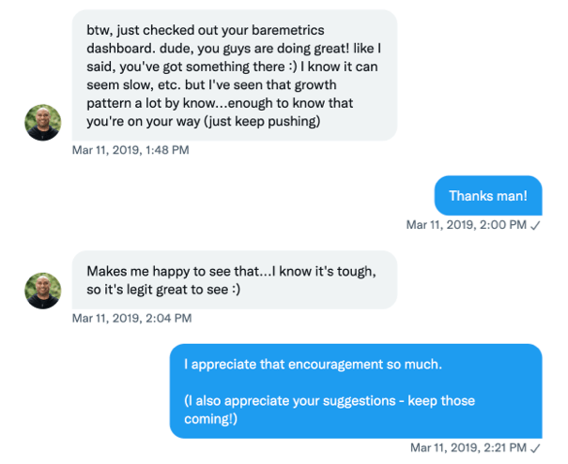Click the Mar 11, 2019, 2:04 PM timestamp
Image resolution: width=568 pixels, height=464 pixels.
point(130,318)
